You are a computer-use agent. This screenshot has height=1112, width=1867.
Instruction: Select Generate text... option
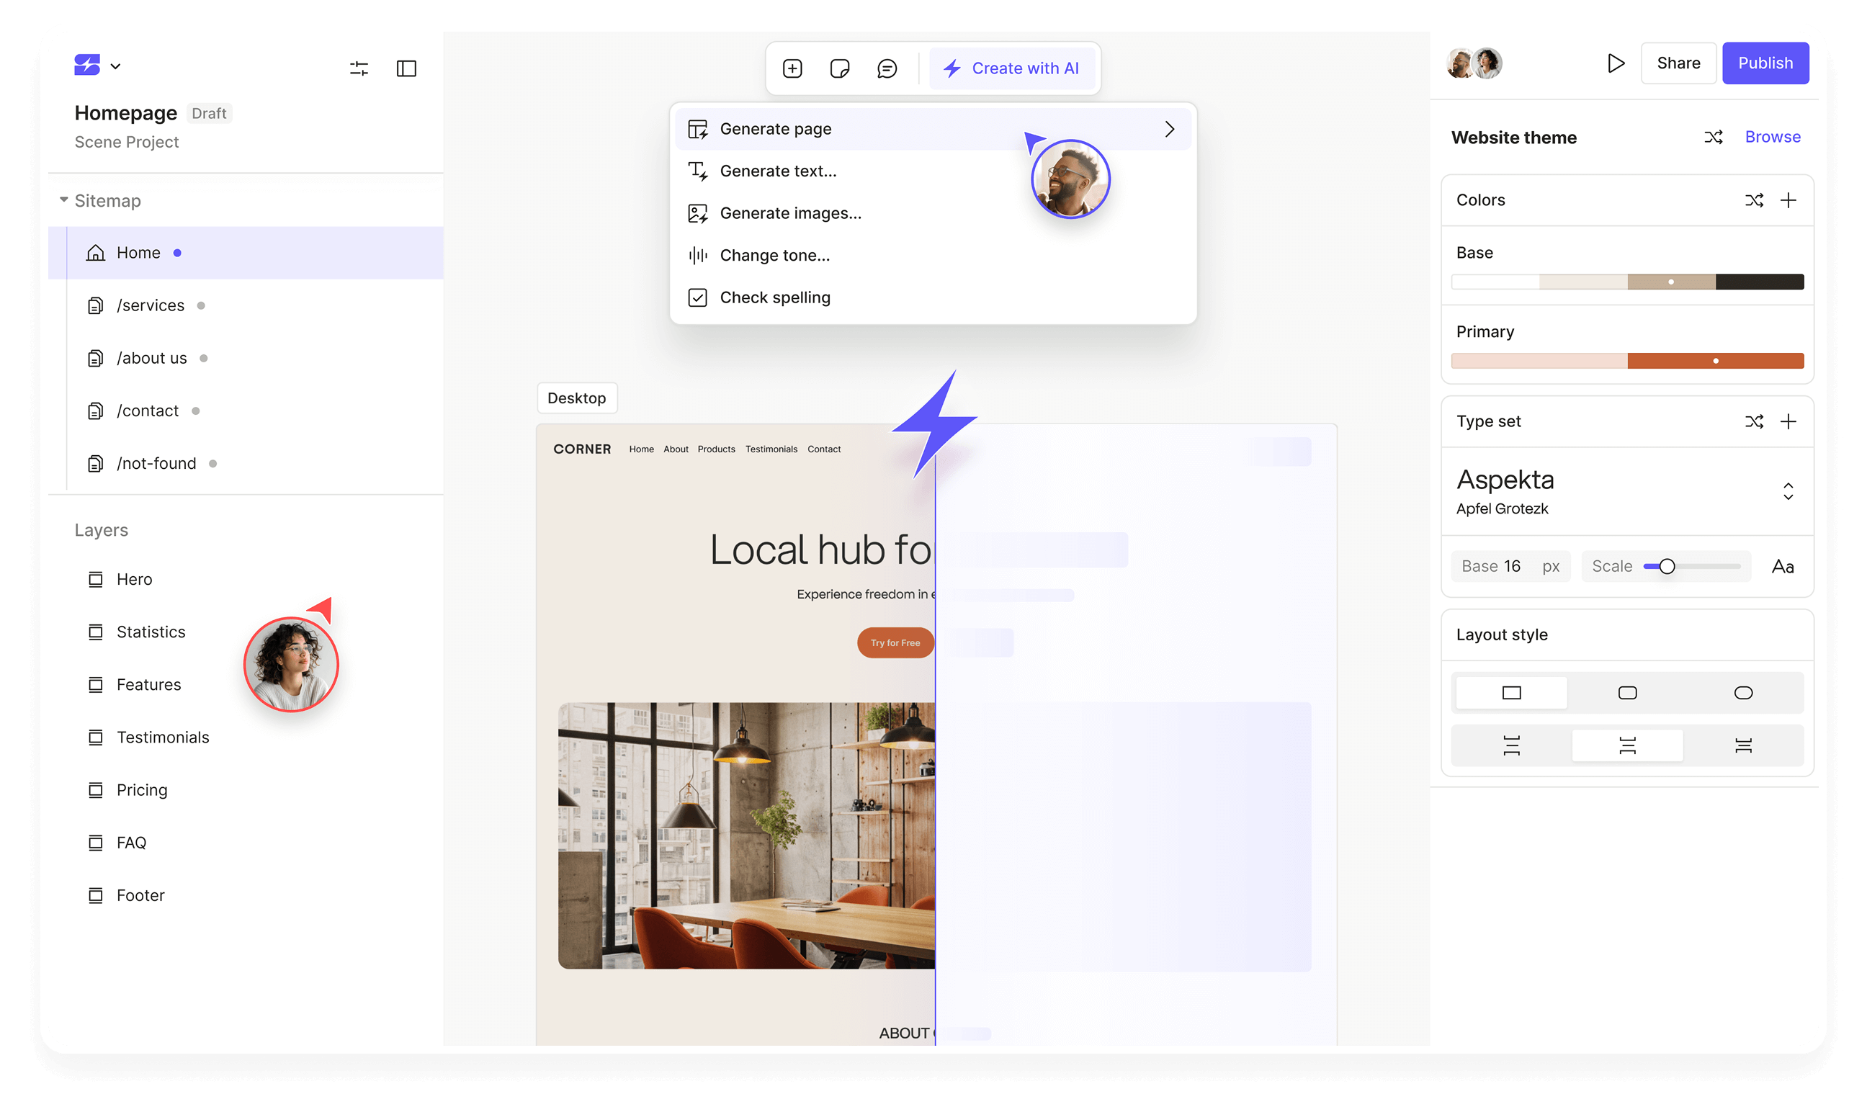[933, 171]
